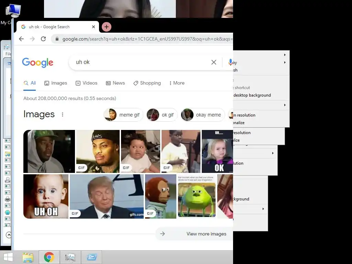Select the All search tab
Viewport: 352px width, 264px height.
click(30, 83)
